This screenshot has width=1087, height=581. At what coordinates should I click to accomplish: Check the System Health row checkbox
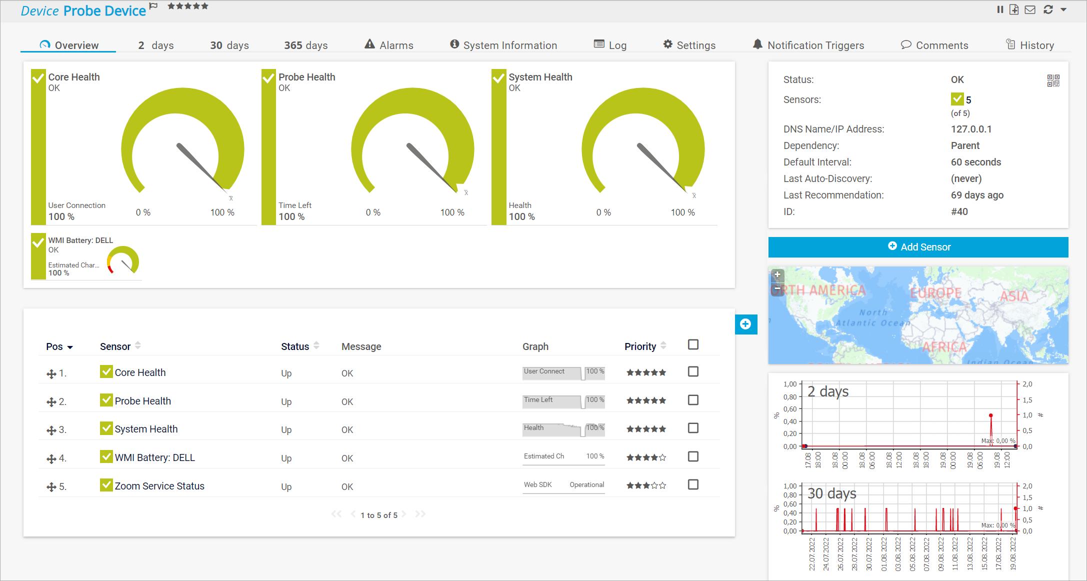pos(693,428)
